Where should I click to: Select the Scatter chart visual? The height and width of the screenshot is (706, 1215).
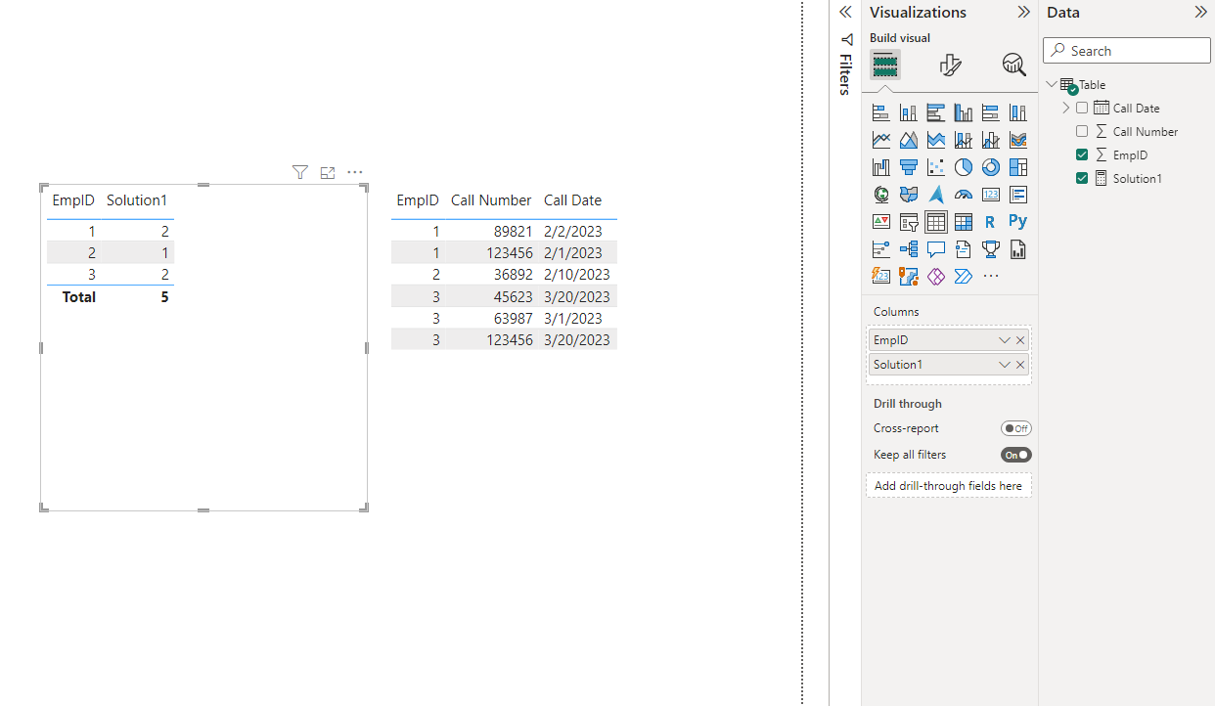click(x=935, y=167)
